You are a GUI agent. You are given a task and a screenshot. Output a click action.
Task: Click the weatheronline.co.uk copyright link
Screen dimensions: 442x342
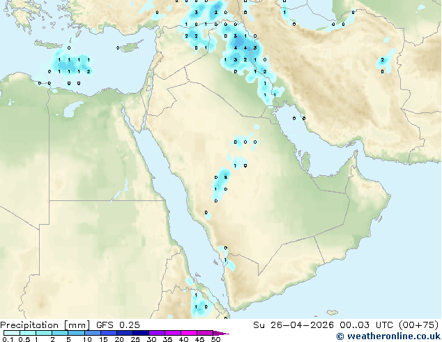(388, 336)
